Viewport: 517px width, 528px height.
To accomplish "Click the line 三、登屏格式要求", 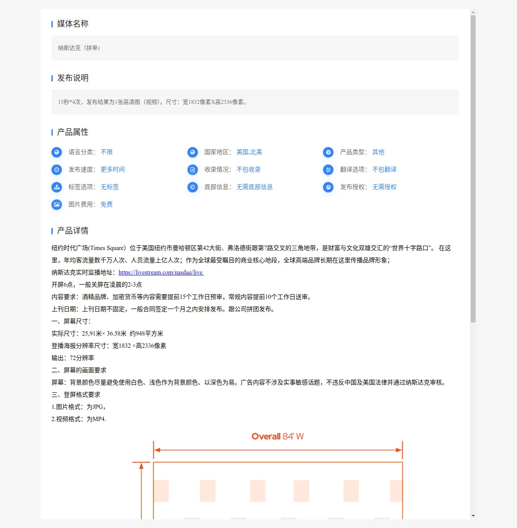I will click(76, 394).
